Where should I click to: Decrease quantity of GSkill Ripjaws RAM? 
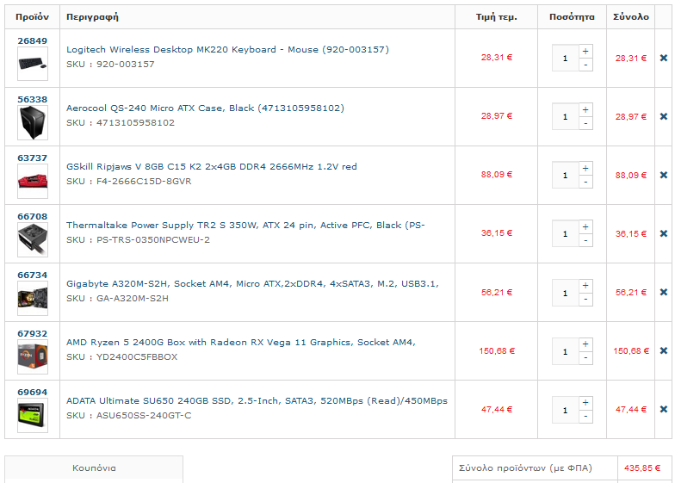click(585, 183)
